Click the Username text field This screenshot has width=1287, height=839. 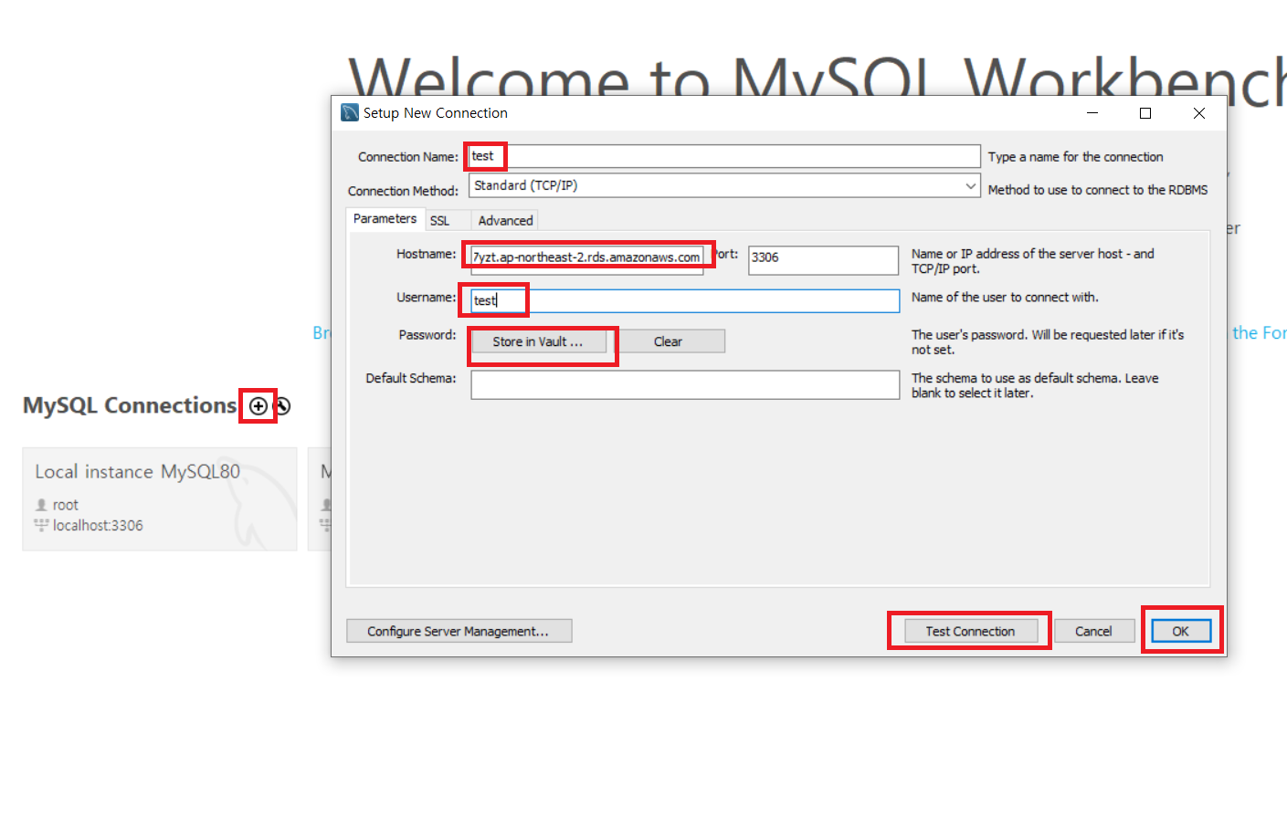[x=685, y=300]
